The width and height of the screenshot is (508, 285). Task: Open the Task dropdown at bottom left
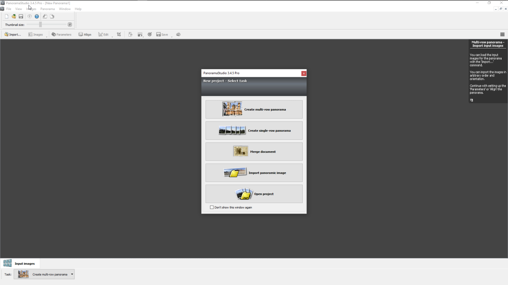(44, 274)
